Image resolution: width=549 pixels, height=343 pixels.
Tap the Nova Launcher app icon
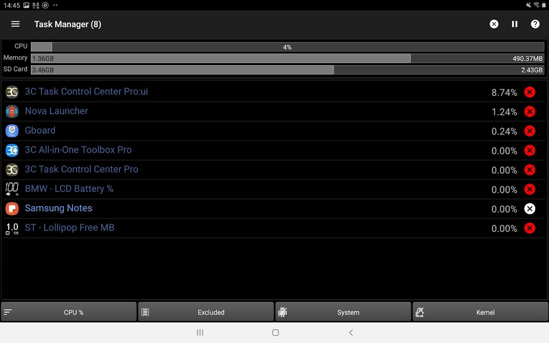[x=12, y=111]
